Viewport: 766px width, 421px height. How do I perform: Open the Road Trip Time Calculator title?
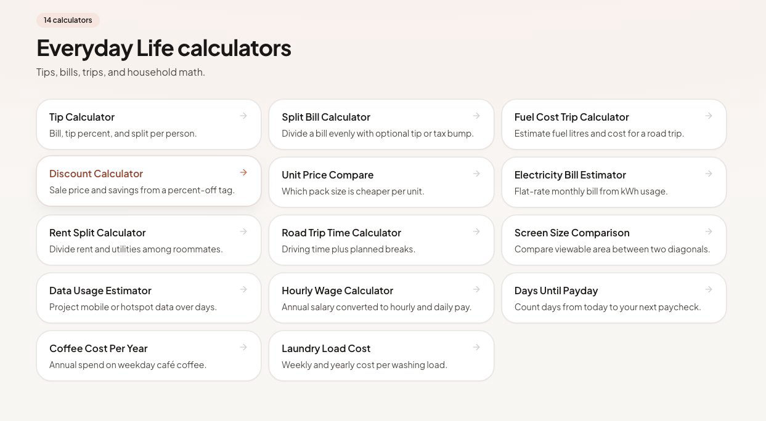point(341,233)
